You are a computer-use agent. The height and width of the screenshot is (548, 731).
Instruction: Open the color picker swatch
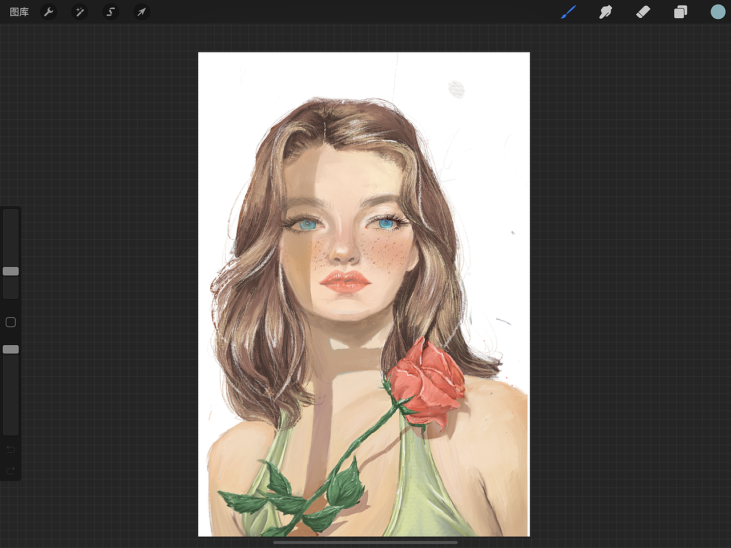point(718,12)
